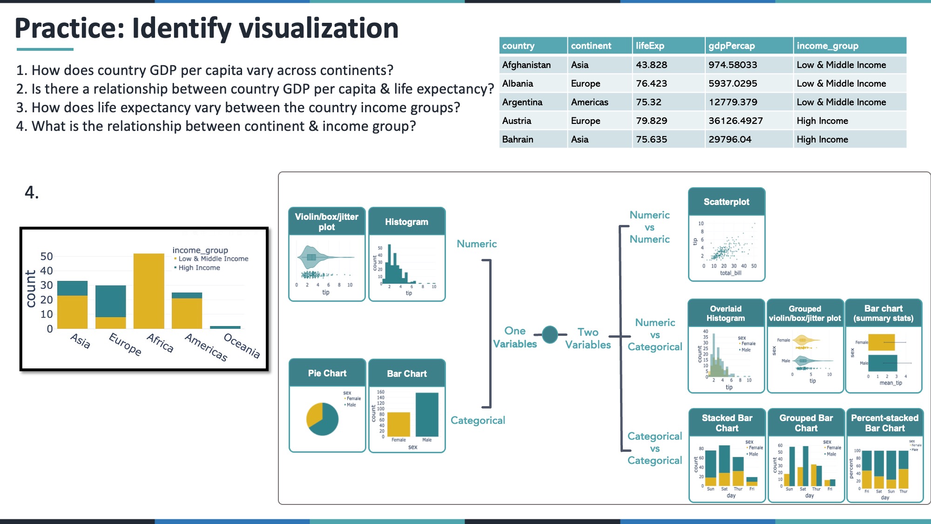Click "Asia" in the Bahrain table row
The height and width of the screenshot is (524, 931).
click(580, 139)
